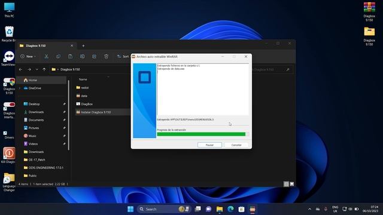Open the Sort dropdown in File Explorer
This screenshot has width=383, height=215.
click(x=123, y=57)
